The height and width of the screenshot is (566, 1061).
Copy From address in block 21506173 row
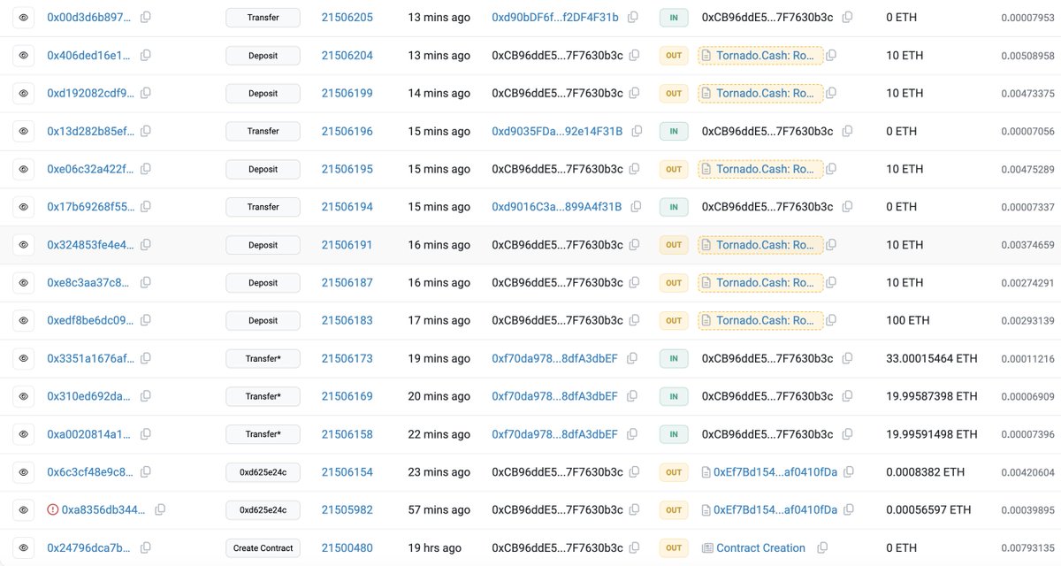point(633,358)
